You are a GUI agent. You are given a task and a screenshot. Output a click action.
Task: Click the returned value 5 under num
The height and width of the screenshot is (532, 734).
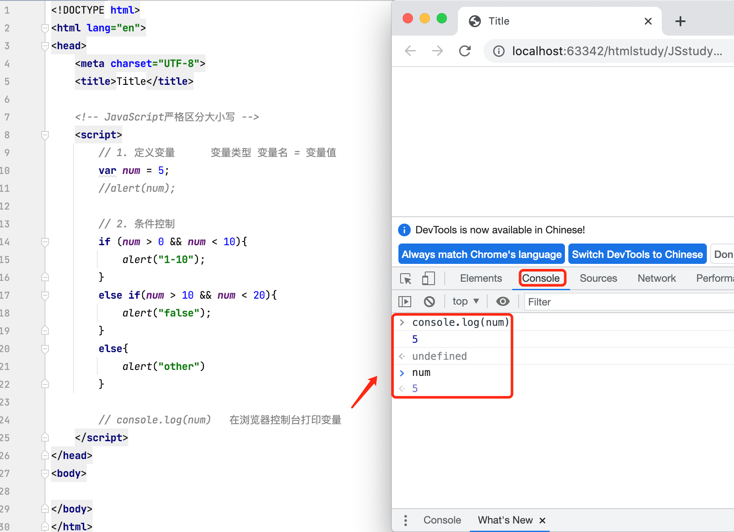pos(415,389)
